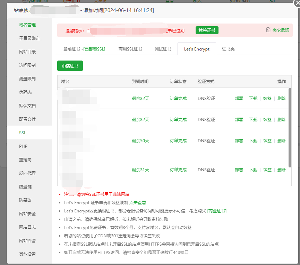Open the PHP sidebar item
The image size is (300, 265).
point(23,146)
